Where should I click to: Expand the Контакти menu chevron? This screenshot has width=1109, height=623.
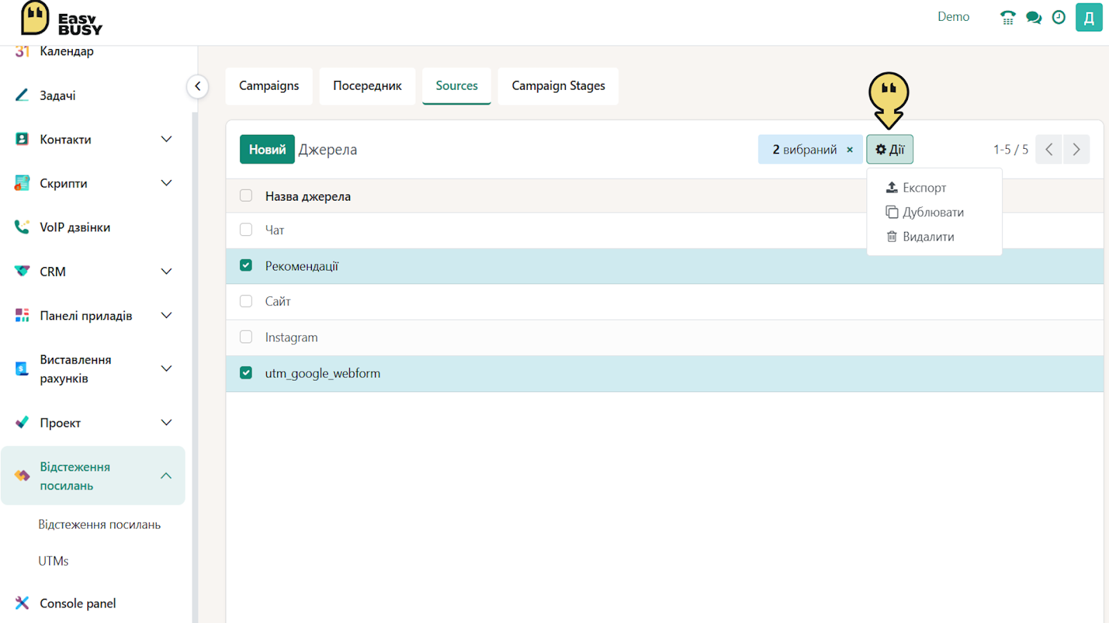coord(166,139)
